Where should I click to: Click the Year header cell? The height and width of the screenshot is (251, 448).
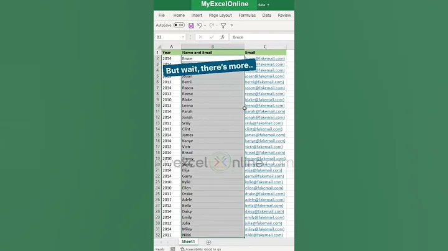172,52
